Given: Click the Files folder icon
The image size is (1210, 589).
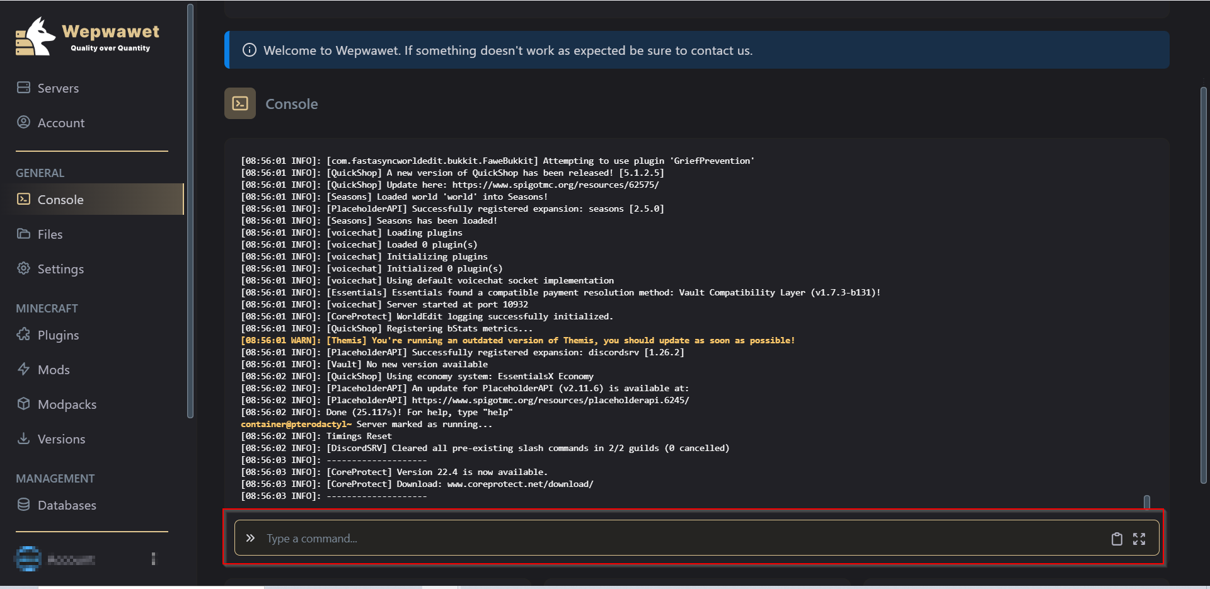Looking at the screenshot, I should pyautogui.click(x=23, y=234).
